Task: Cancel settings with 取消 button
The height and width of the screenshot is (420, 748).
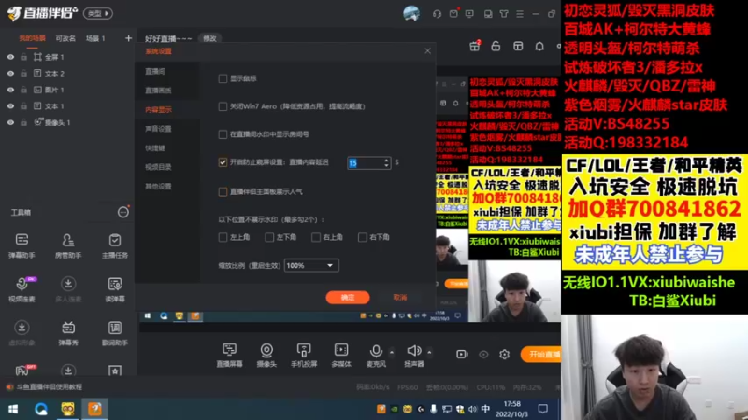Action: (x=400, y=297)
